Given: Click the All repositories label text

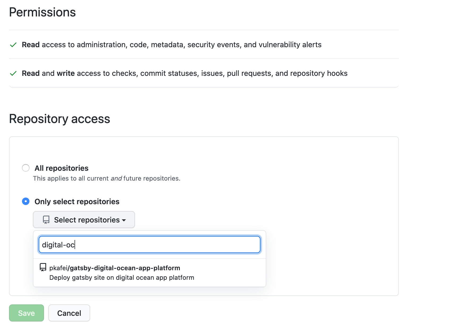Looking at the screenshot, I should coord(62,168).
